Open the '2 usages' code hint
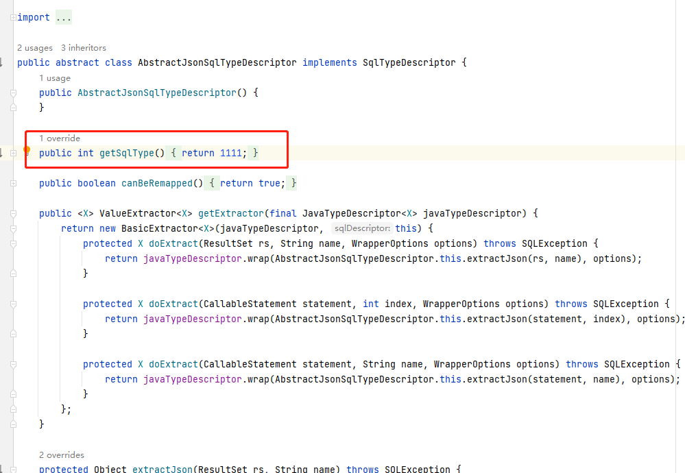Screen dimensions: 685x473 (x=35, y=47)
